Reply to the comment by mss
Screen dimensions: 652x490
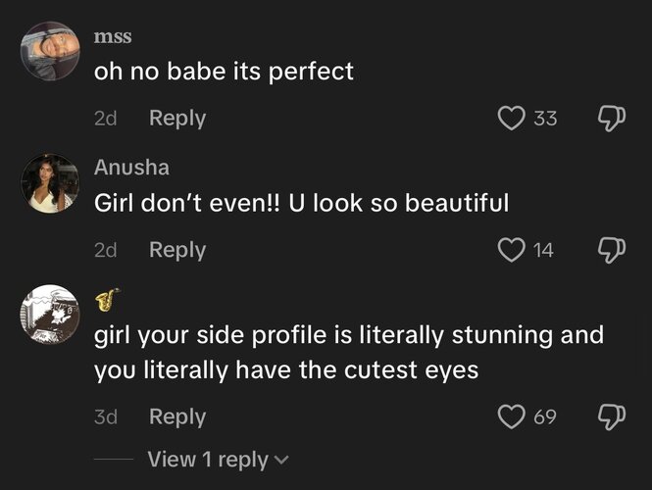click(177, 119)
